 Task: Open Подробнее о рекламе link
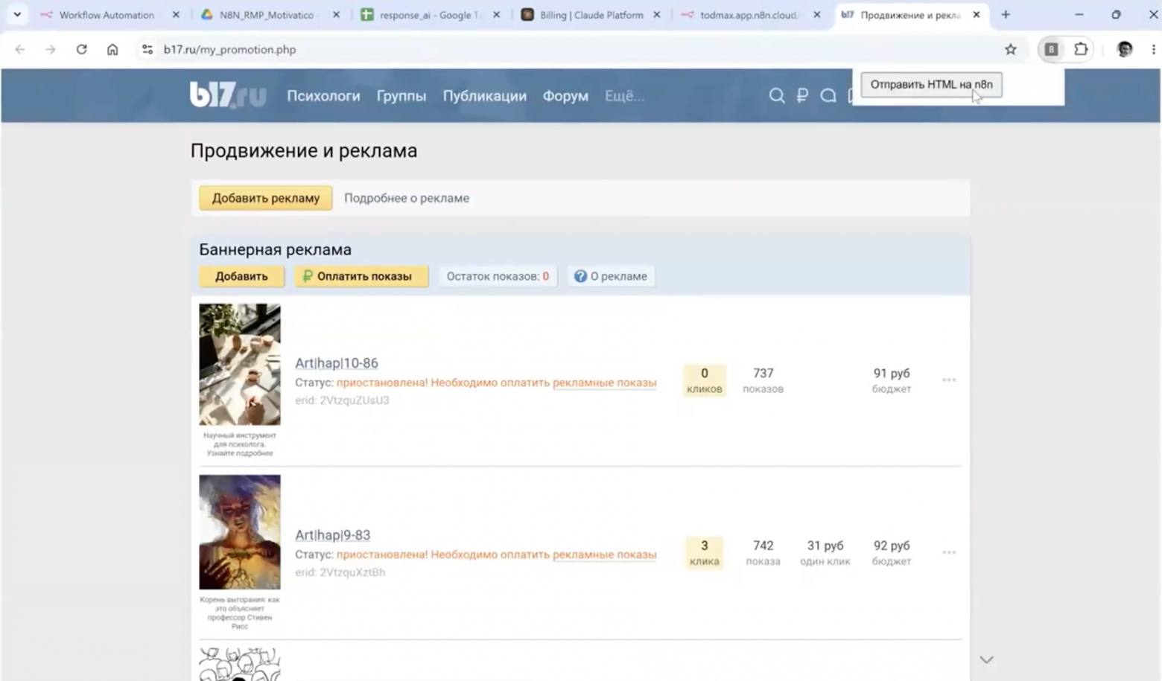click(x=407, y=198)
